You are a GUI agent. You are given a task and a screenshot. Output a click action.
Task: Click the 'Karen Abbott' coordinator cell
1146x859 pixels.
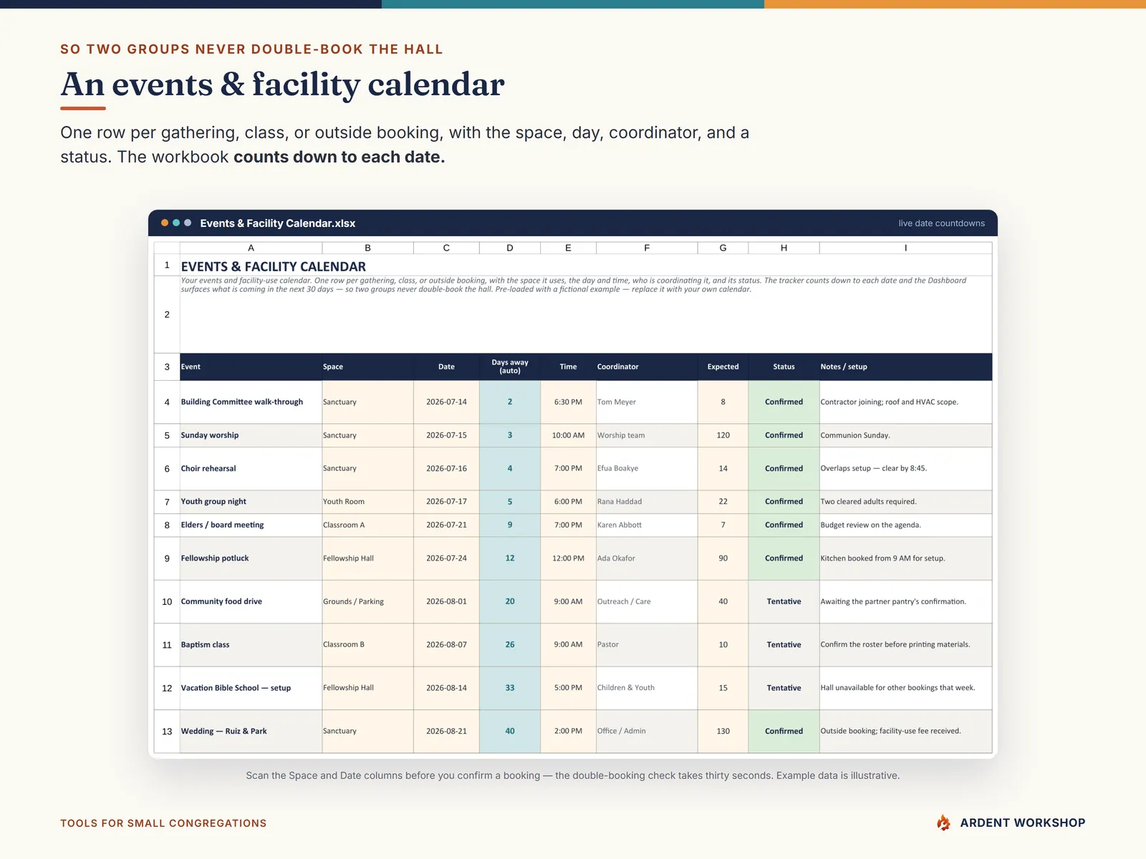[647, 525]
